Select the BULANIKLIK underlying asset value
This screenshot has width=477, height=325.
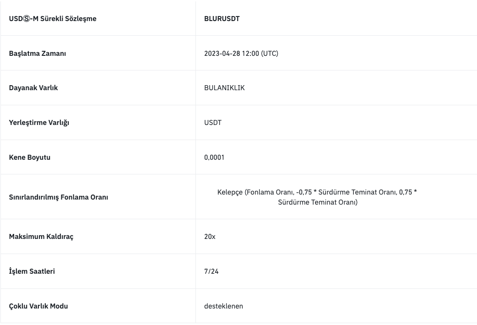224,88
